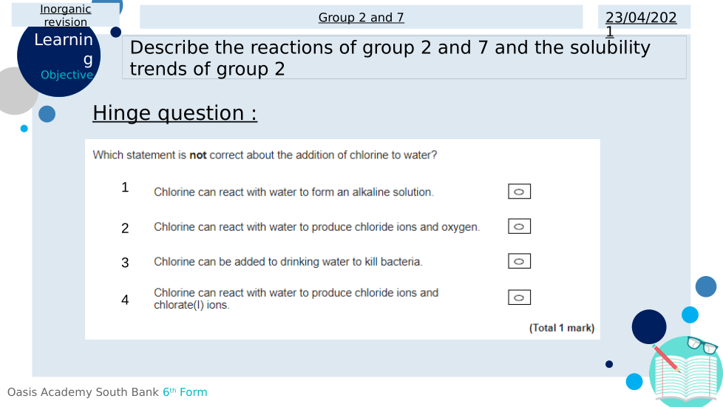Click the tiny navy dot left of the book
This screenshot has width=723, height=407.
point(609,364)
